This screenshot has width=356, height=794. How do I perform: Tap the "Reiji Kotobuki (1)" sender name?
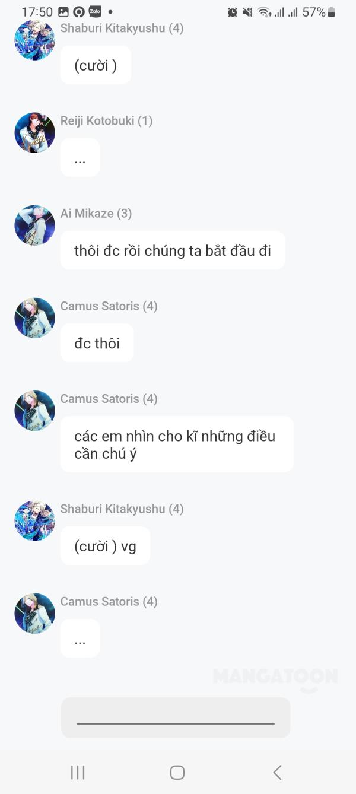coord(106,120)
